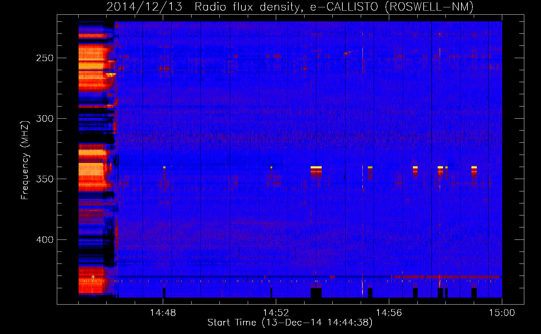
Task: Click the plot title "Radio flux density, e-CALLISTO (ROSWELL-NM)"
Action: [334, 7]
